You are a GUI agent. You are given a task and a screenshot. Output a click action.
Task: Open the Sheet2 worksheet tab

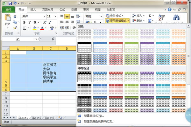point(36,118)
